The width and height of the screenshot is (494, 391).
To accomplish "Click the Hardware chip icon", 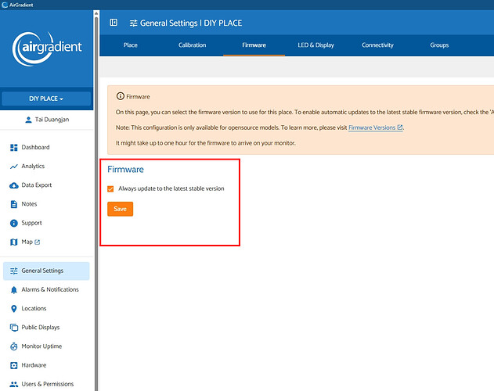I will (x=14, y=365).
